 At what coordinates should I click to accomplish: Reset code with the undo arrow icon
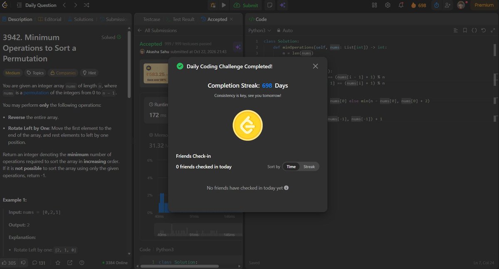483,30
